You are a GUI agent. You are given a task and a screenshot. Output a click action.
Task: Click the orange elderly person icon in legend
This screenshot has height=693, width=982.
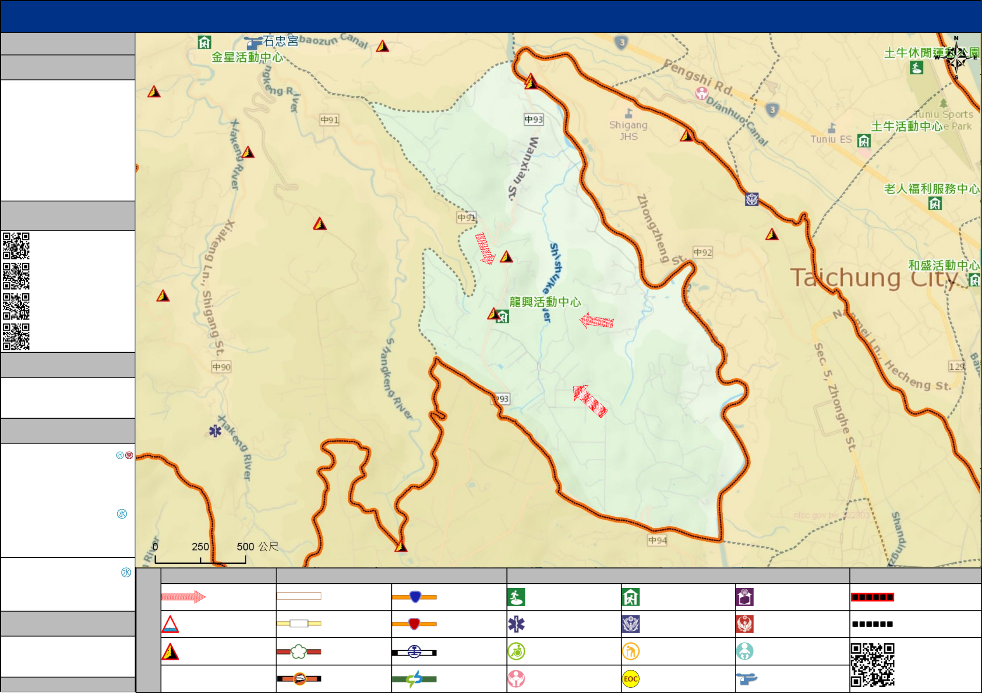[631, 651]
